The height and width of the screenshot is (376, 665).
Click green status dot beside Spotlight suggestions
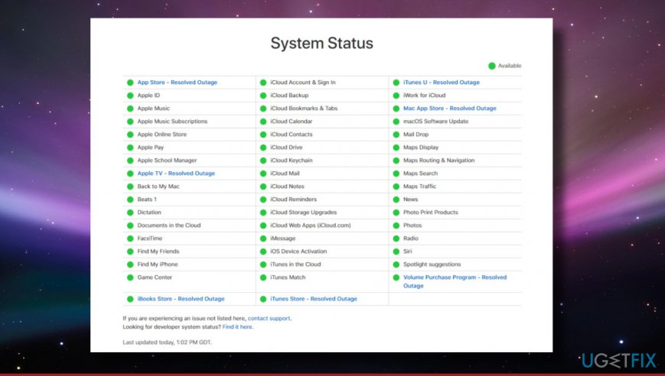tap(396, 264)
